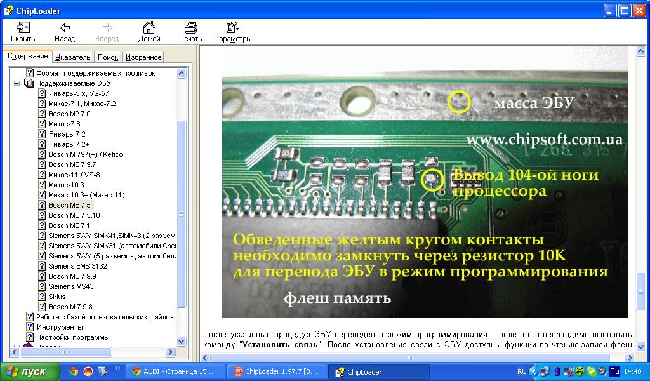Click the disconnected wireless network tray icon
Viewport: 650px width, 381px height.
(569, 371)
